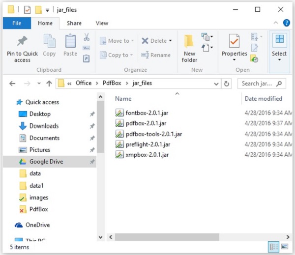The height and width of the screenshot is (255, 295).
Task: Click the Forward navigation arrow
Action: point(27,84)
